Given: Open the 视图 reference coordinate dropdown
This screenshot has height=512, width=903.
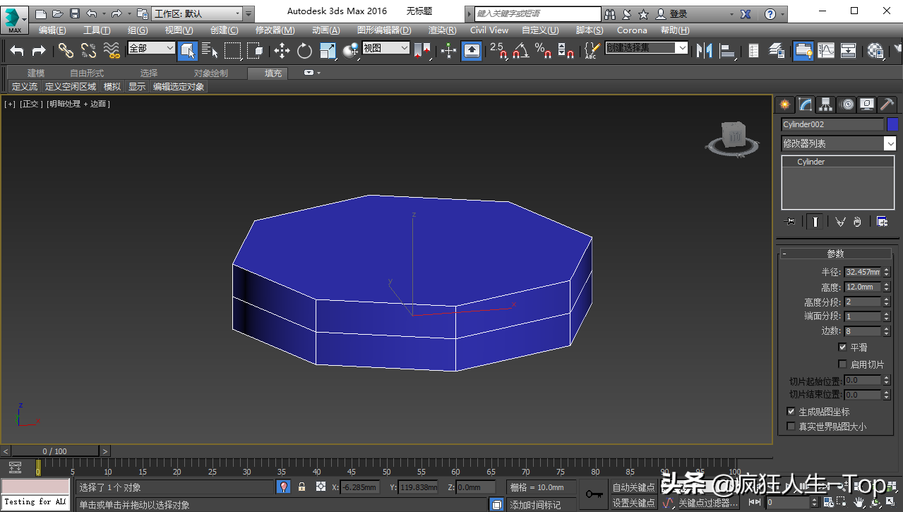Looking at the screenshot, I should [386, 48].
